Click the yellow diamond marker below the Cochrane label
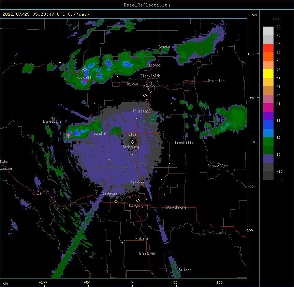The width and height of the screenshot is (294, 287). (116, 201)
